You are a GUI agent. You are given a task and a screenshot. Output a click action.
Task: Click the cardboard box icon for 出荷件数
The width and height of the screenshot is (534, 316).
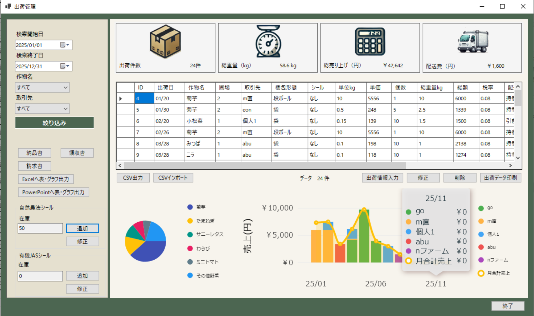[165, 41]
